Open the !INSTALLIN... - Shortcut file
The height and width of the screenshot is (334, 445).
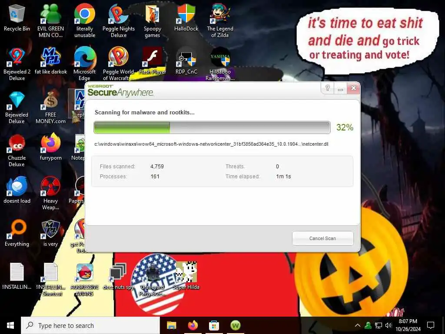point(50,280)
